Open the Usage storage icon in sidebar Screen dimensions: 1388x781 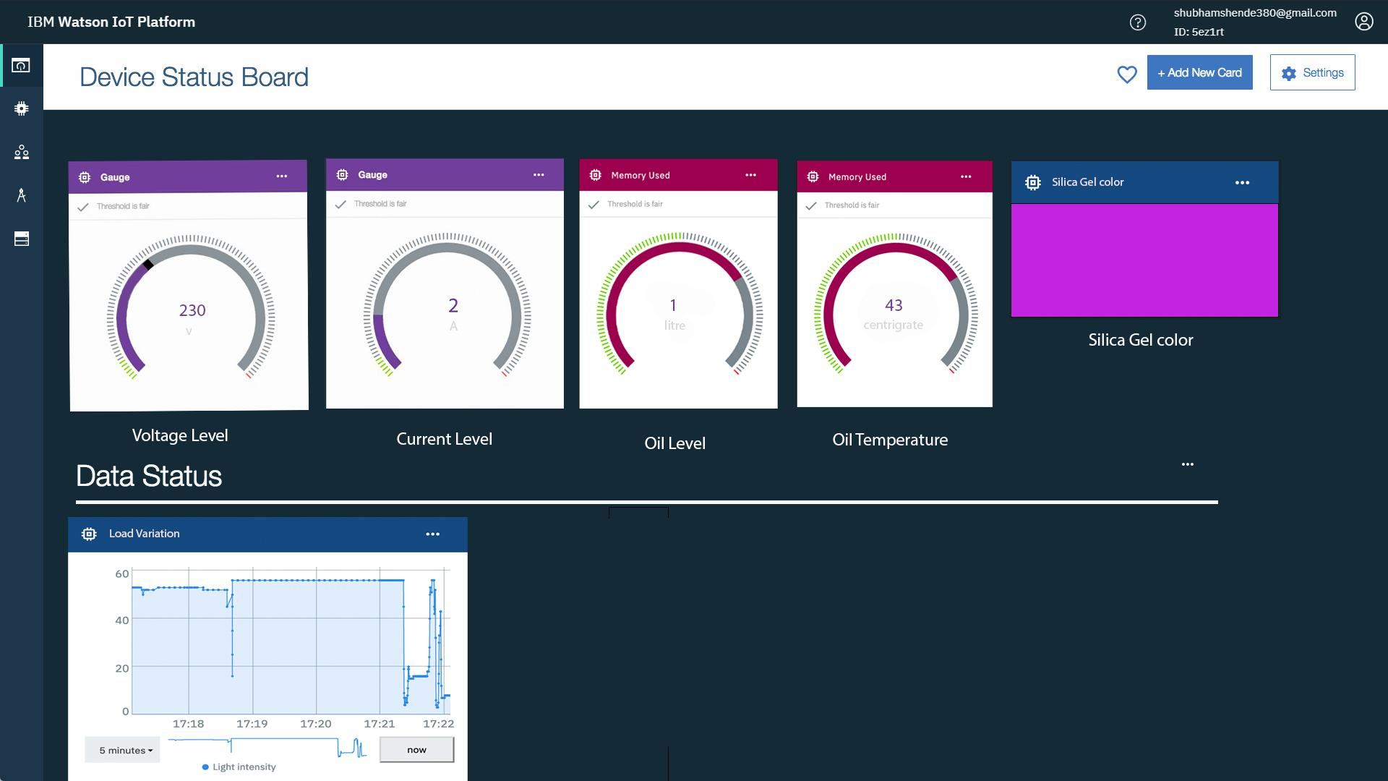pyautogui.click(x=21, y=239)
